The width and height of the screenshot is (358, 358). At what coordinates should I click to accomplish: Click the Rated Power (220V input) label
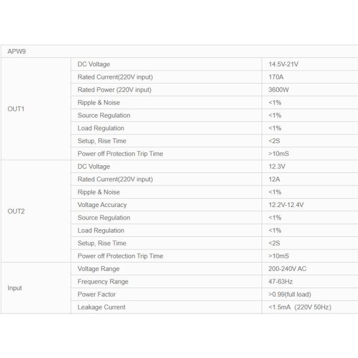115,90
